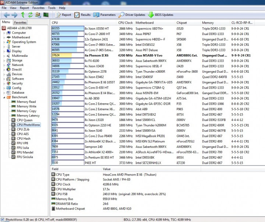265x222 pixels.
Task: Select the CPU AES benchmark
Action: [x=23, y=134]
